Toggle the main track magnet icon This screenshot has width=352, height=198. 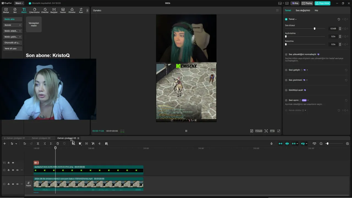click(x=280, y=144)
